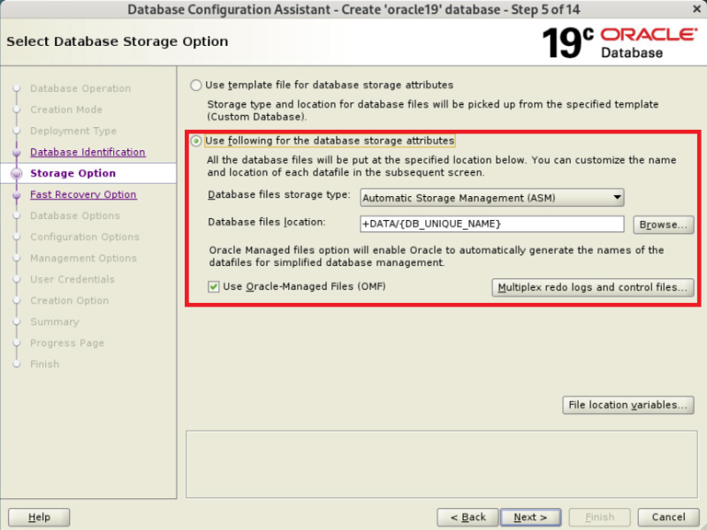
Task: Click the 'Database files storage type:' label
Action: click(278, 194)
